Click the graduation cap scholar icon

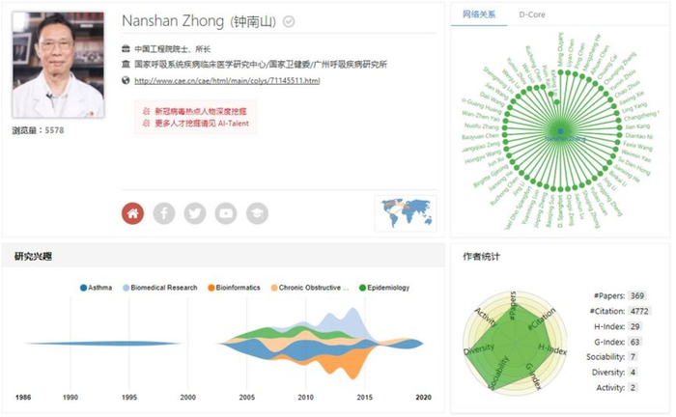(257, 212)
